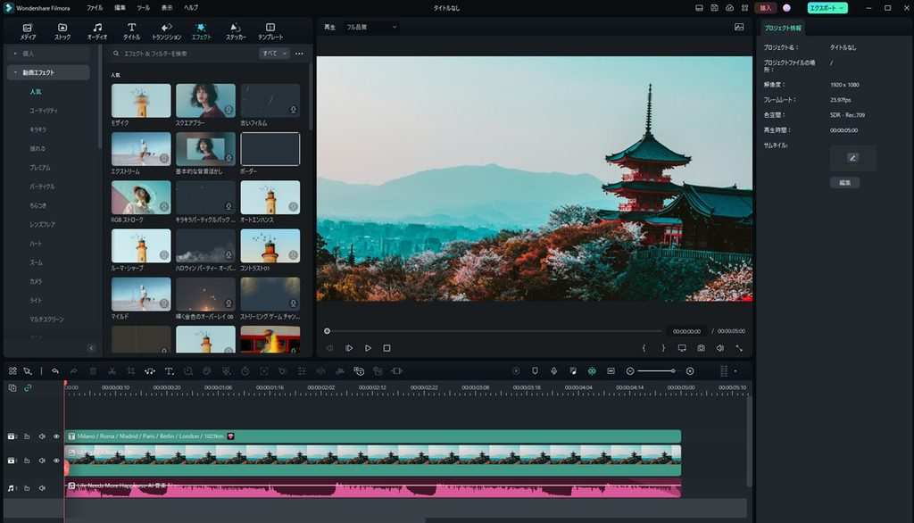The image size is (914, 523).
Task: Click the エクスポート button
Action: pyautogui.click(x=827, y=8)
